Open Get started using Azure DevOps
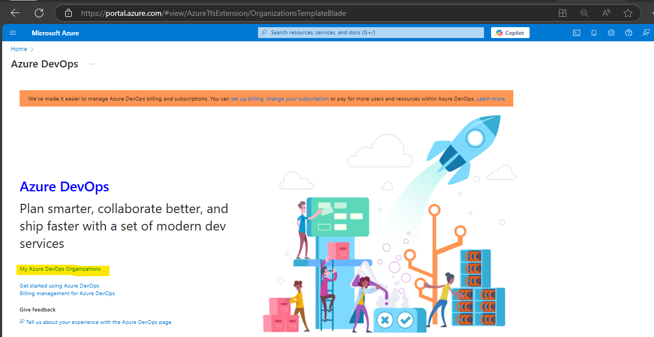 (59, 285)
